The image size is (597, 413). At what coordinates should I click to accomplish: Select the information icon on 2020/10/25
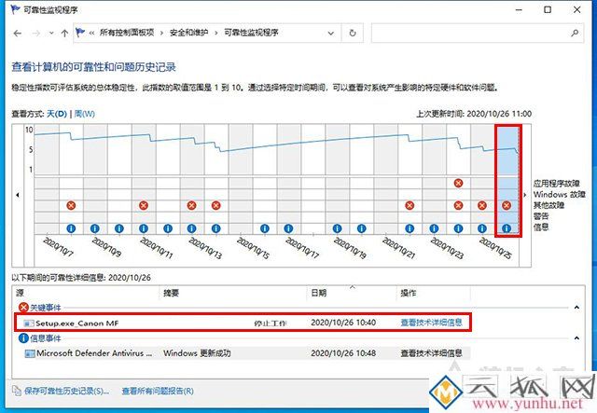482,228
